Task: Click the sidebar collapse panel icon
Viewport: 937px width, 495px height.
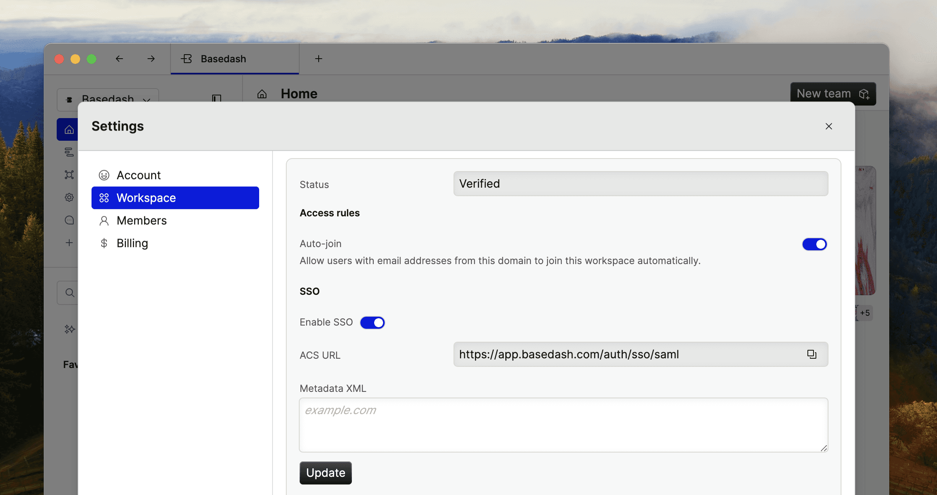Action: 217,98
